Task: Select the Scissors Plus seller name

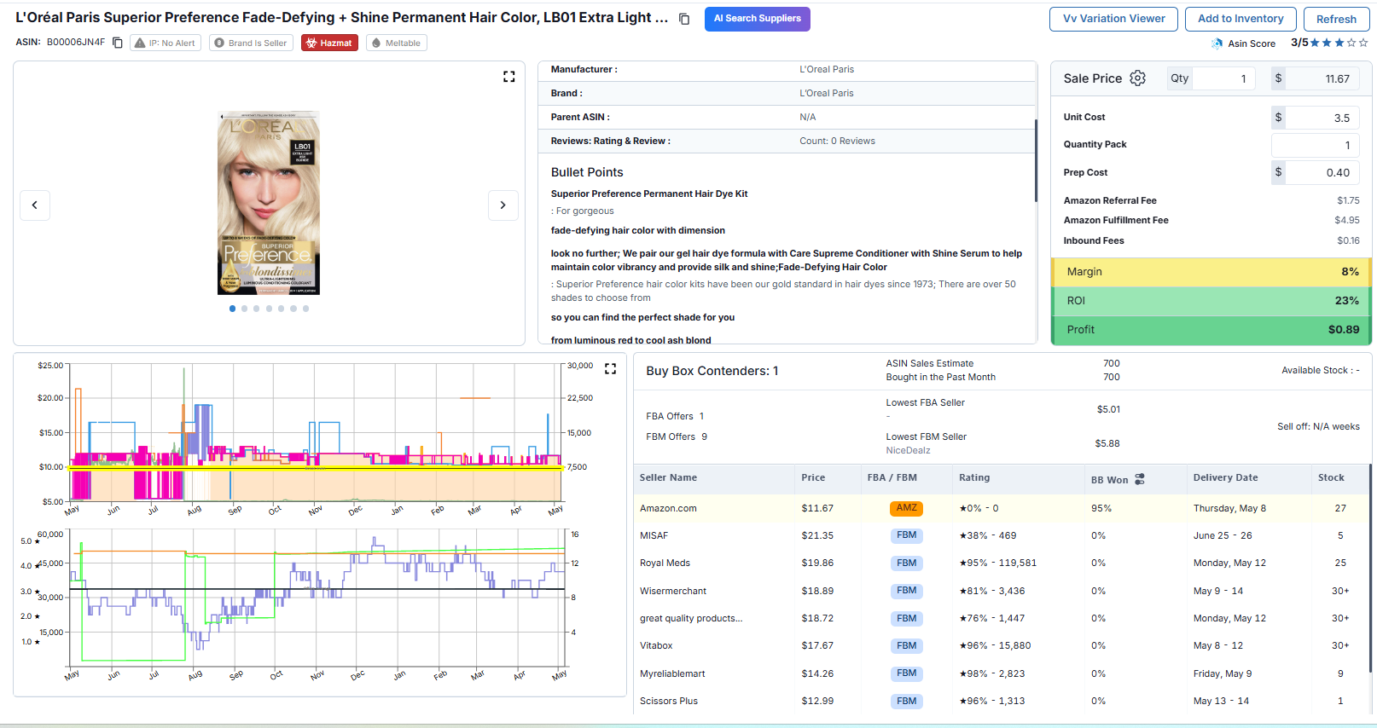Action: pos(669,702)
